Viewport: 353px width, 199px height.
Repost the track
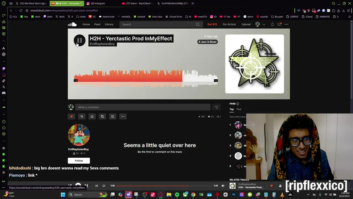[x=82, y=116]
